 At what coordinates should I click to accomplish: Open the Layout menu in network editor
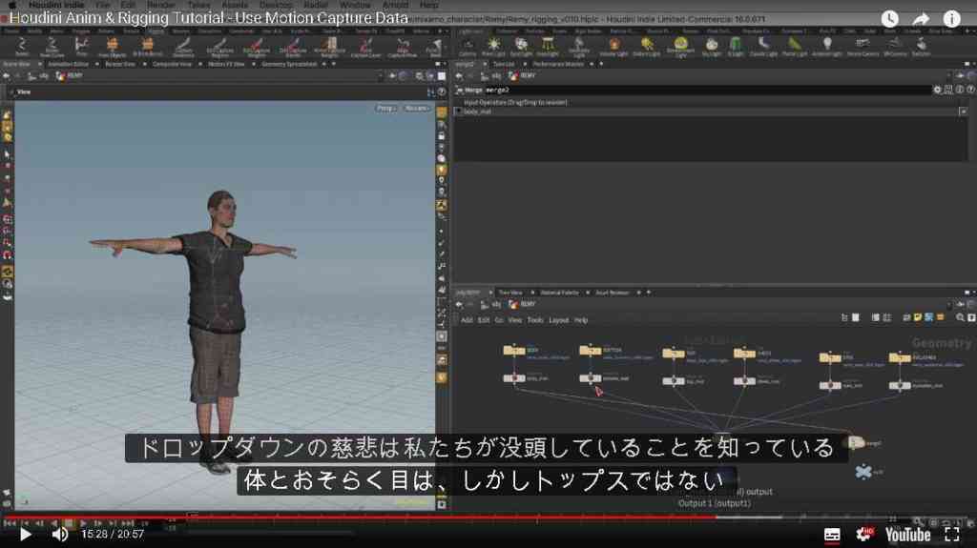pos(558,320)
